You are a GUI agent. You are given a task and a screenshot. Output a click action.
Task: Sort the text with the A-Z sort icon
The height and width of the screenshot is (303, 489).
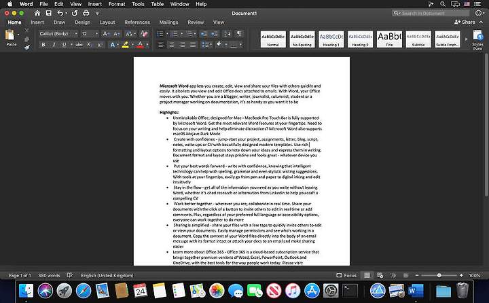(x=228, y=34)
